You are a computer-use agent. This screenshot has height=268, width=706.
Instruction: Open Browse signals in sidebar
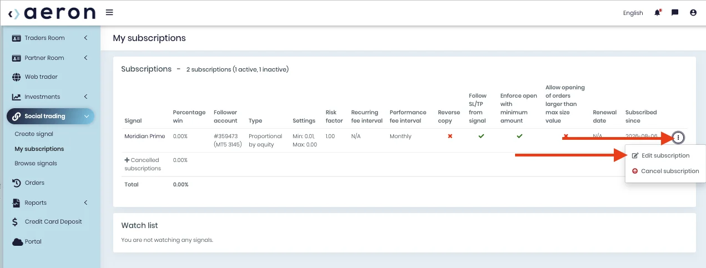(36, 163)
